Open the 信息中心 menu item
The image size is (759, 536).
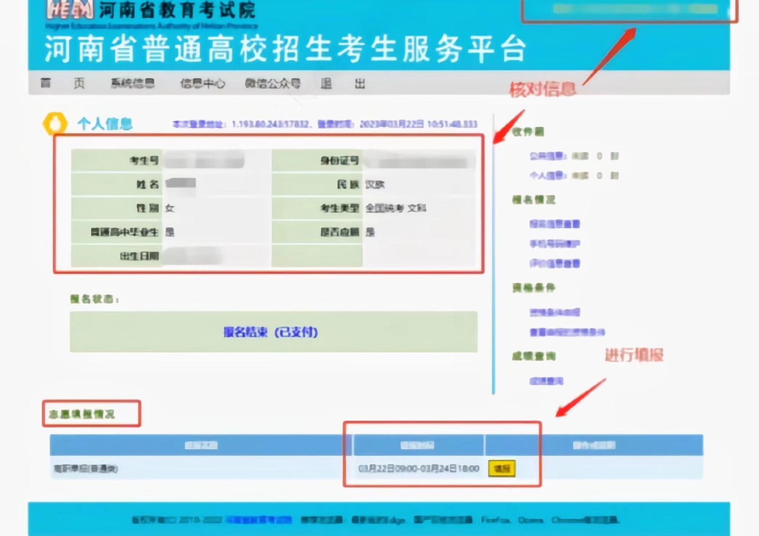click(x=203, y=83)
